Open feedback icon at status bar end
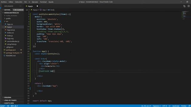The image size is (191, 107). click(190, 106)
